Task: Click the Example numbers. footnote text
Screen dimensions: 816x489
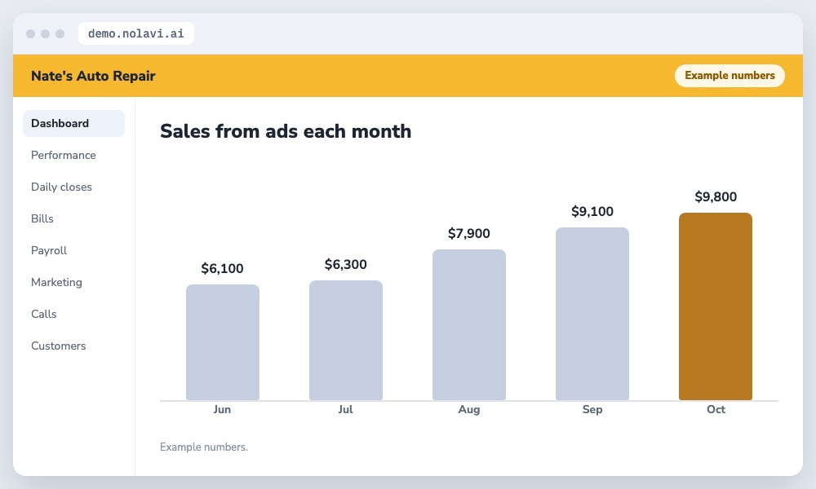Action: coord(204,447)
